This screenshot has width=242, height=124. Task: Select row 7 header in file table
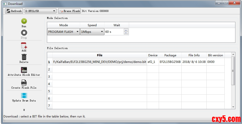50,106
